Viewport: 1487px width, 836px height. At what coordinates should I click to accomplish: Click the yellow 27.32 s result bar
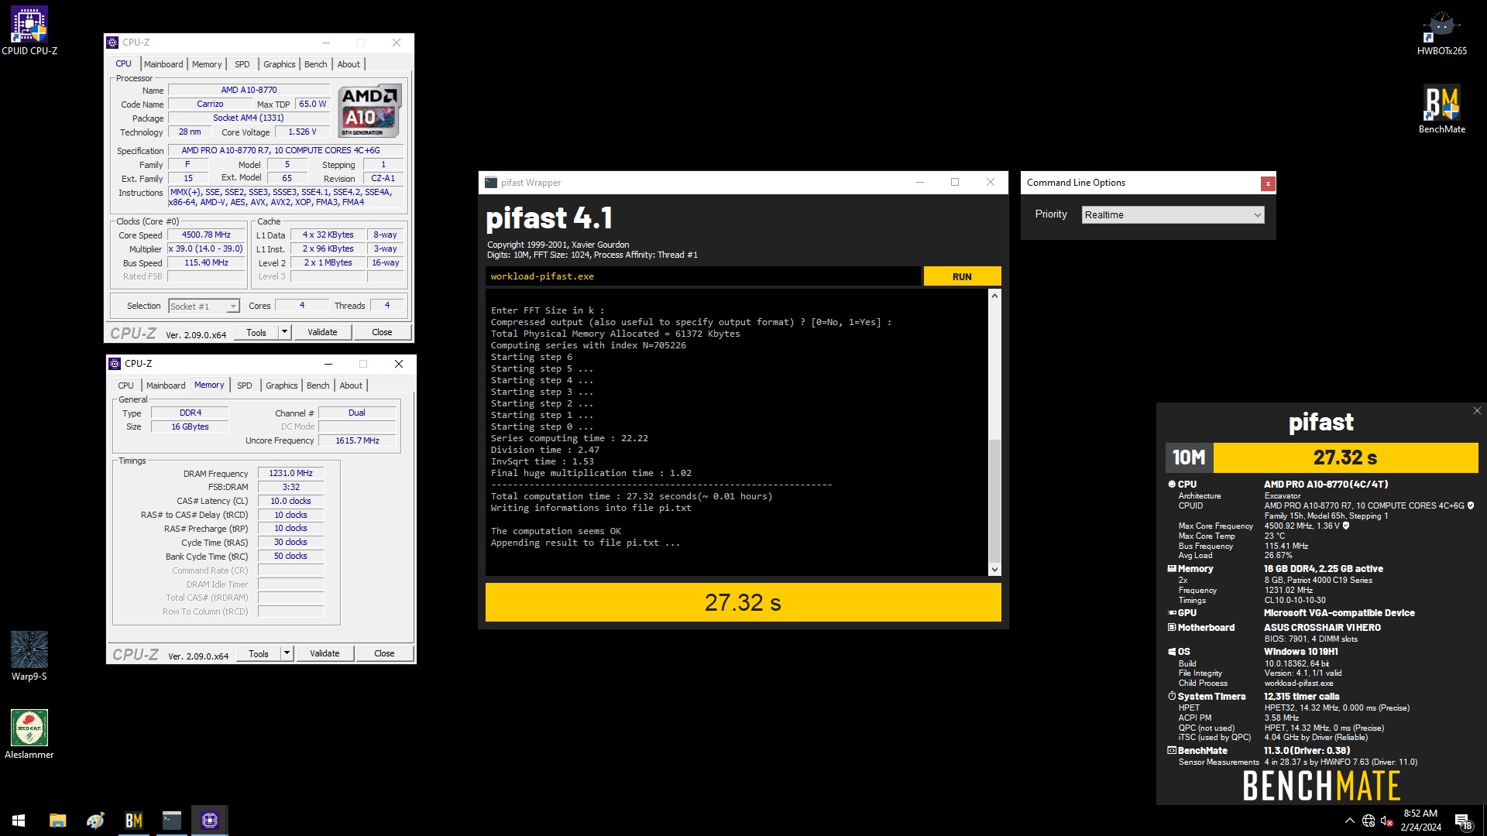tap(743, 602)
